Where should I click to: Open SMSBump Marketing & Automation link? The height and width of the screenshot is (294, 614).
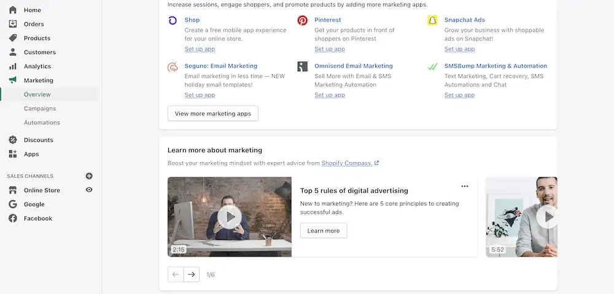click(495, 66)
